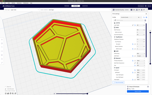This screenshot has width=152, height=95.
Task: Select the Per Model Settings tool
Action: point(2,55)
